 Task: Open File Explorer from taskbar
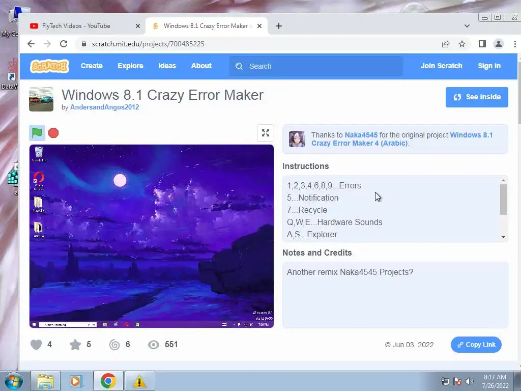click(x=45, y=381)
